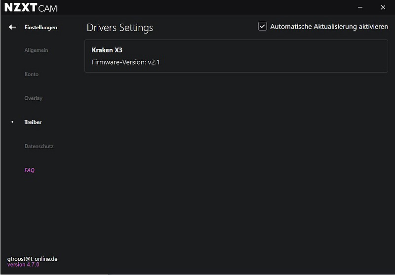Screen dimensions: 395x275
Task: Click the gtroost@t-online.de account email
Action: [x=32, y=259]
